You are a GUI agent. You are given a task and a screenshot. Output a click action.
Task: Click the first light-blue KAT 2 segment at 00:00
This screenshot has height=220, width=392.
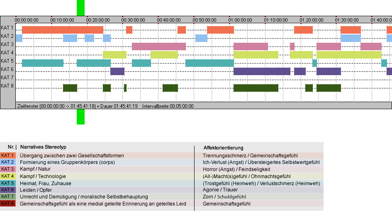pos(19,38)
